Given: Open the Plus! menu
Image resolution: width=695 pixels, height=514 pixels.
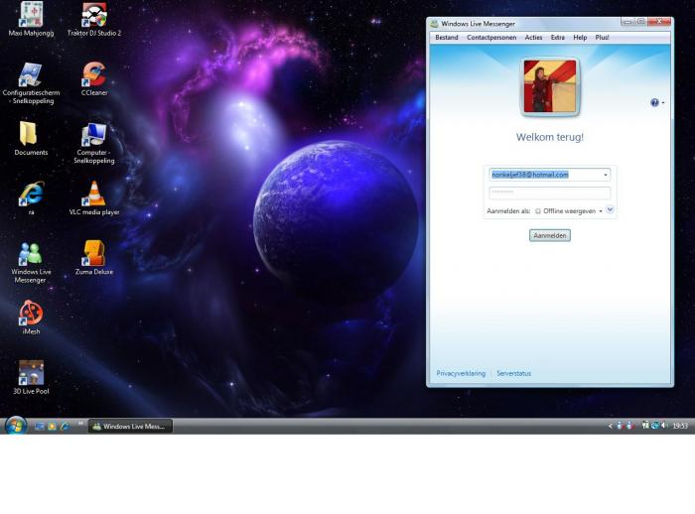Looking at the screenshot, I should tap(602, 38).
